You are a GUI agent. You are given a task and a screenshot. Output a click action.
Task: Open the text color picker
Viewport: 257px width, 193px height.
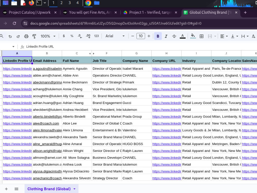coord(182,36)
